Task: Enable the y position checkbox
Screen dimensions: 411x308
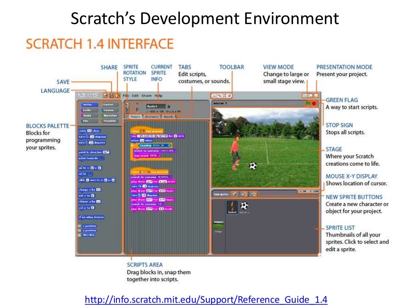Action: 79,230
